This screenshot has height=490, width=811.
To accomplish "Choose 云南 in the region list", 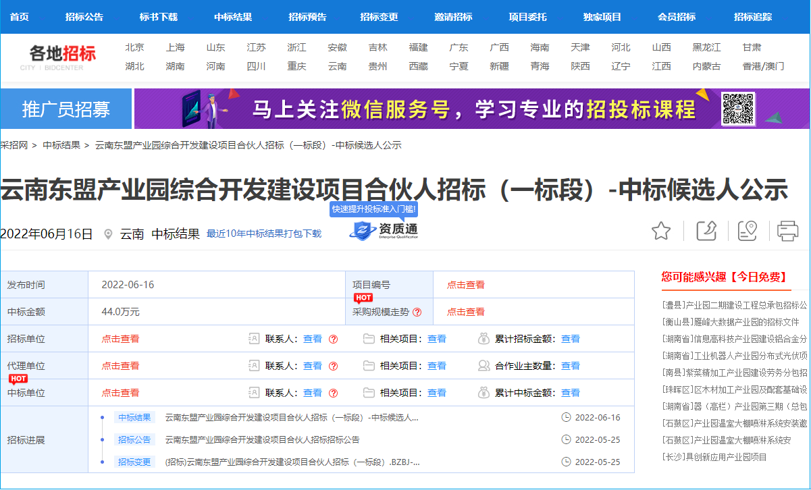I will point(338,66).
